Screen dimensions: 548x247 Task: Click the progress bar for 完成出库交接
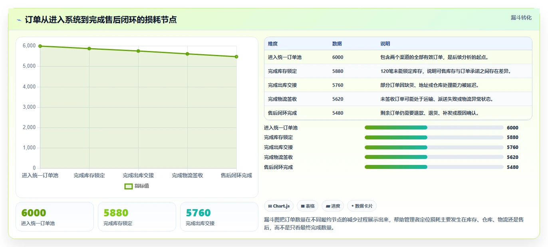tap(434, 147)
